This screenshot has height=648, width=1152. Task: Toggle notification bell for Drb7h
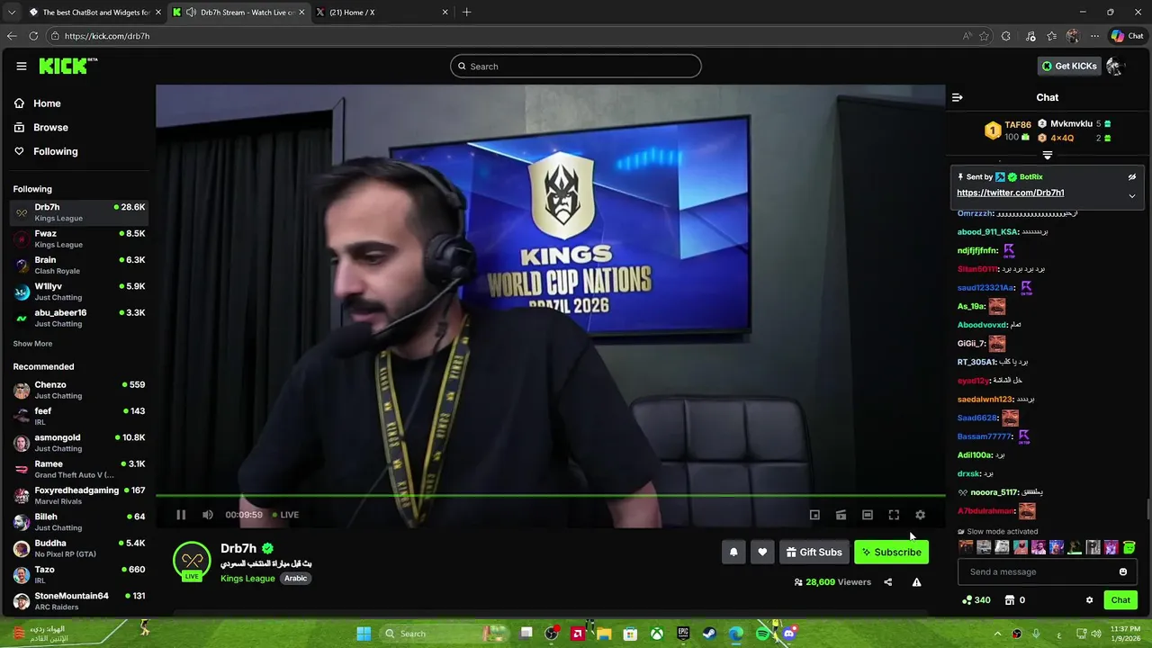click(733, 552)
